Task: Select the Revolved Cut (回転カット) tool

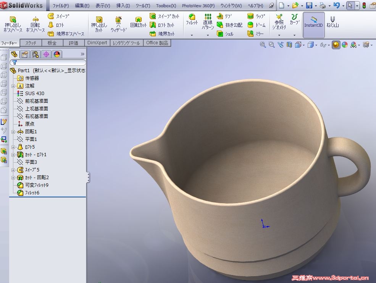Action: (x=138, y=22)
